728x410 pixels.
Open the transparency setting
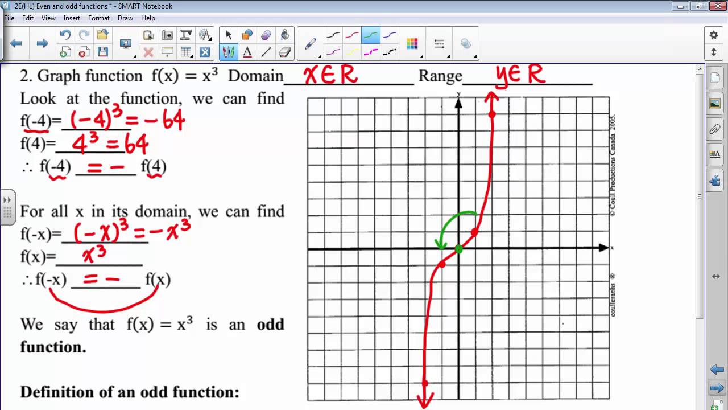pyautogui.click(x=466, y=44)
